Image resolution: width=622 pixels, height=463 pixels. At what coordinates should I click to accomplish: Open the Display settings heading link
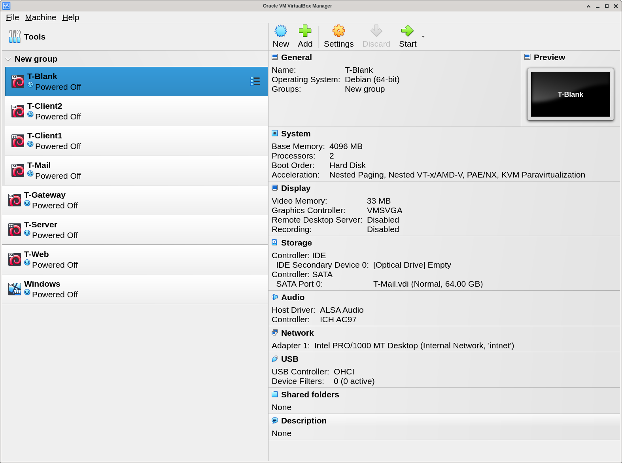click(296, 188)
